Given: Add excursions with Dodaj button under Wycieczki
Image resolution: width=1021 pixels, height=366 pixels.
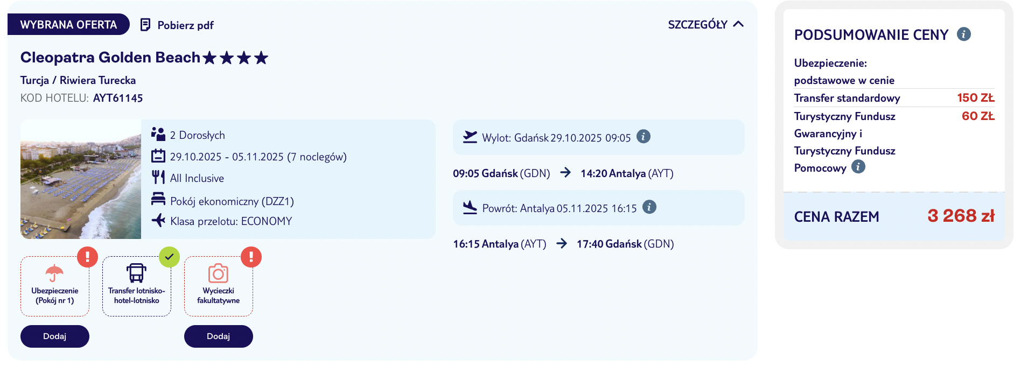Looking at the screenshot, I should 218,336.
